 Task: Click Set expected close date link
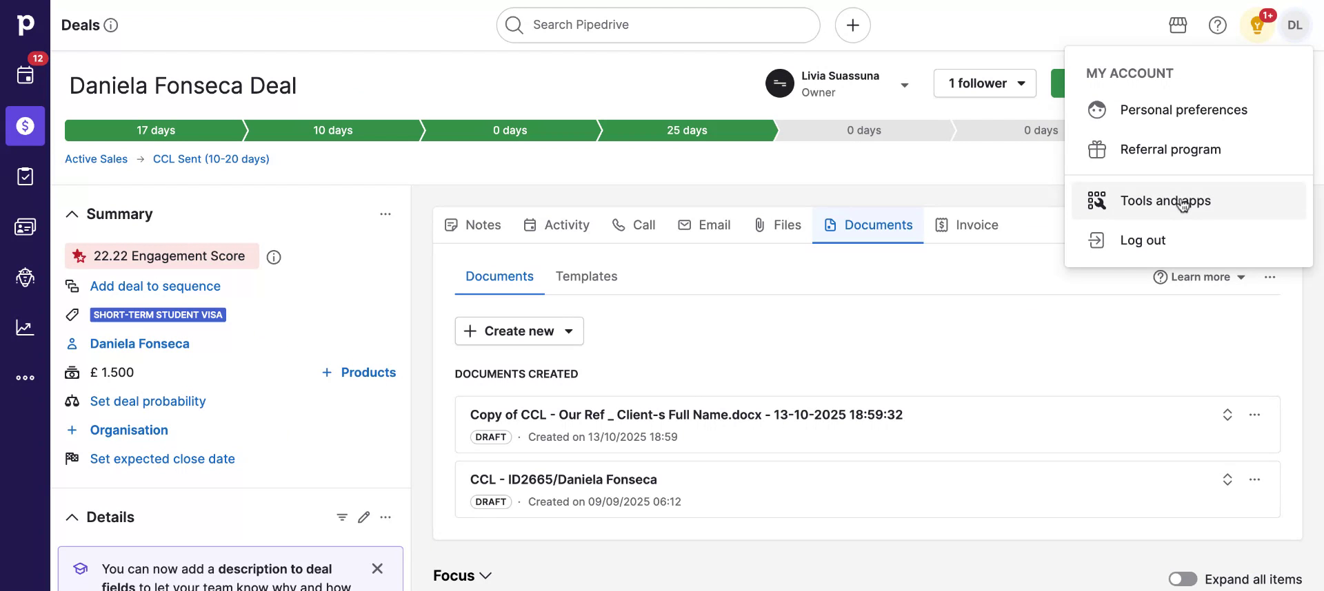point(162,459)
